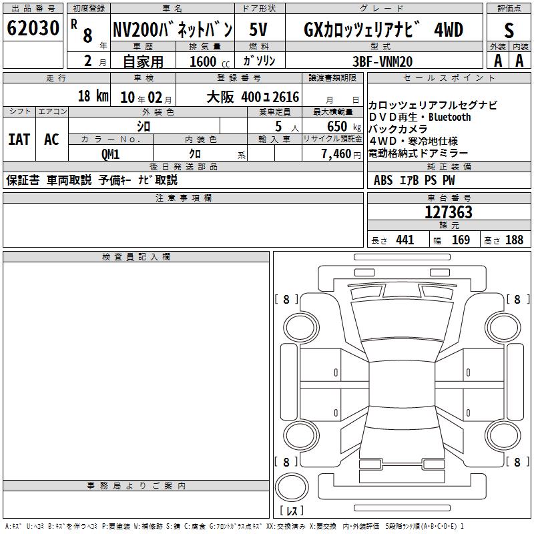
Task: Click the color number QM1 cell
Action: [x=110, y=154]
